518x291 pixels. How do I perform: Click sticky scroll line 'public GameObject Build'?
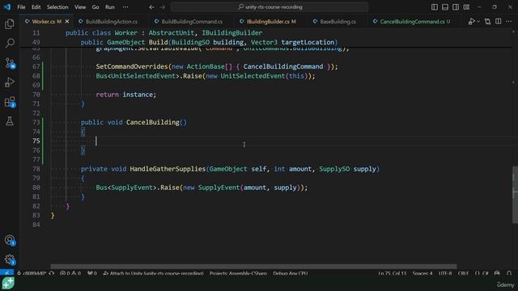(x=209, y=42)
